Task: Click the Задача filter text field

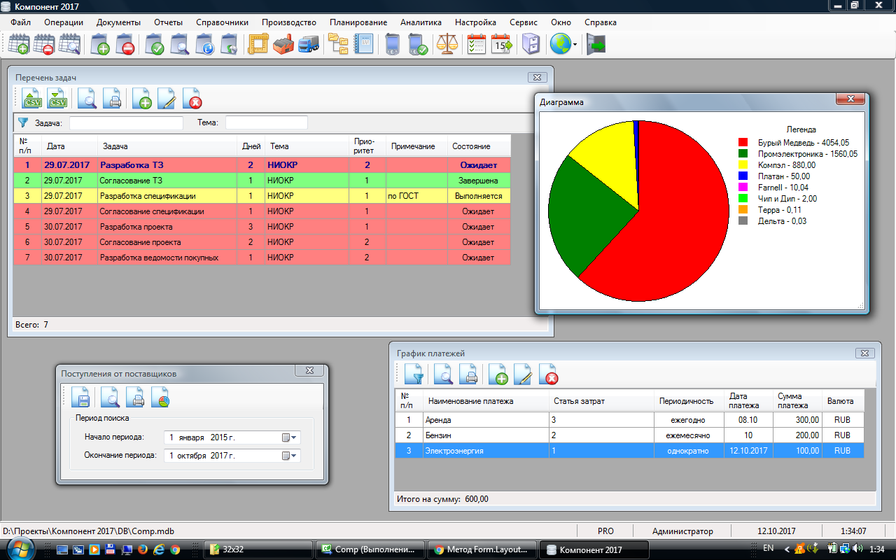Action: click(126, 123)
